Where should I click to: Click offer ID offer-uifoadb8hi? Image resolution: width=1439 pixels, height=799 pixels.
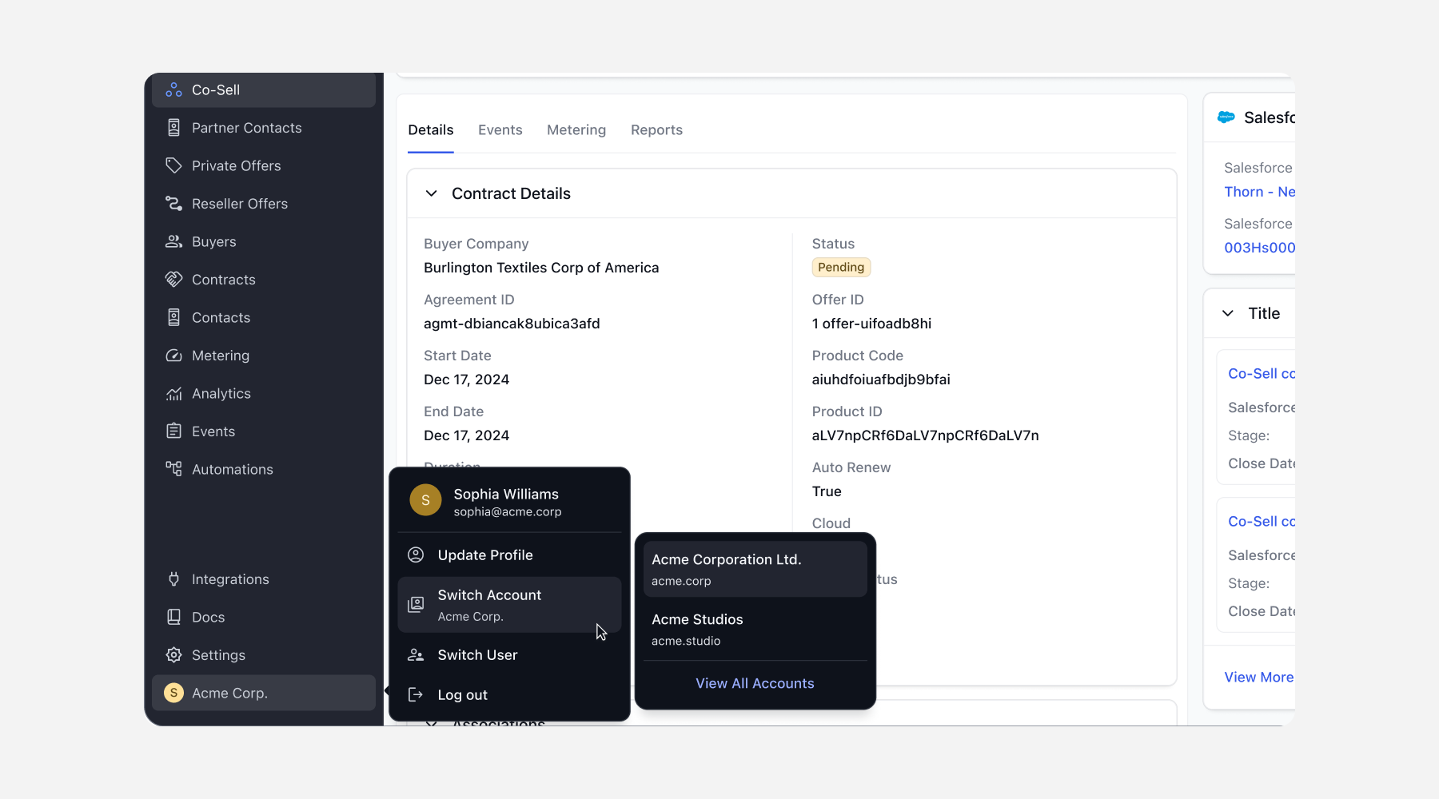pos(877,324)
